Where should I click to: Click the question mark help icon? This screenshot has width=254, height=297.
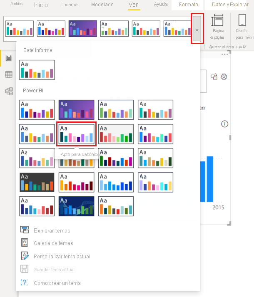24,282
